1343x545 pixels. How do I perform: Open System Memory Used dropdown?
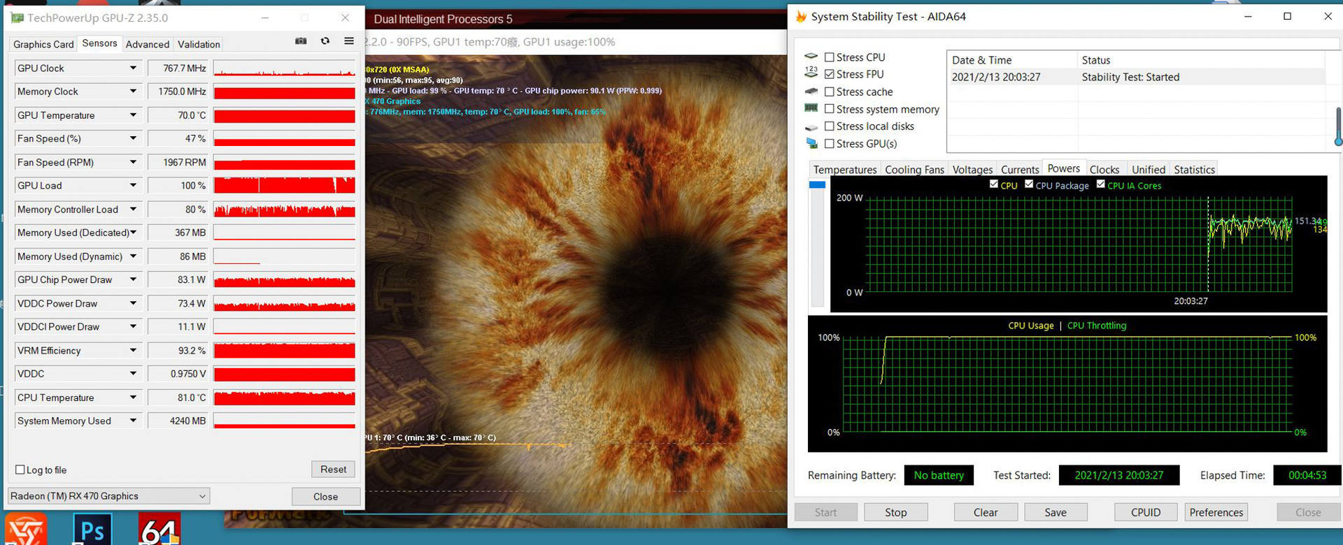tap(133, 421)
